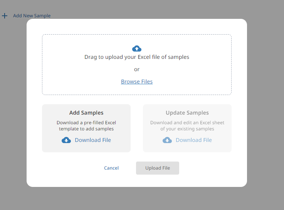
Task: Select the Add Samples heading
Action: [86, 113]
